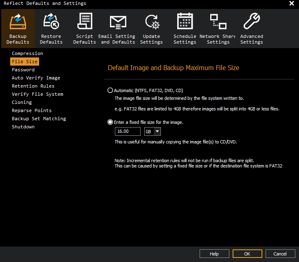Image resolution: width=299 pixels, height=262 pixels.
Task: Select the Retention Rules category
Action: coord(33,86)
